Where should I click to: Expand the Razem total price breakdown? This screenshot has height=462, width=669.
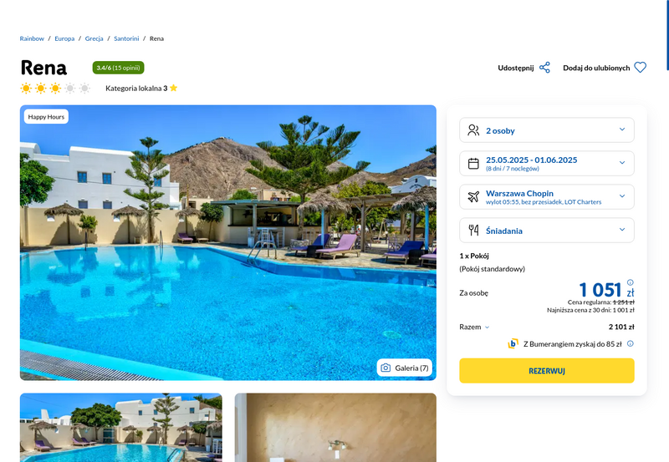(474, 327)
